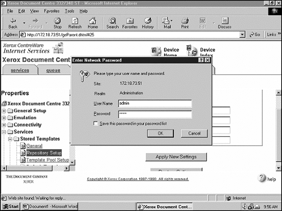The height and width of the screenshot is (211, 282).
Task: Click the browser address URL field
Action: [132, 35]
